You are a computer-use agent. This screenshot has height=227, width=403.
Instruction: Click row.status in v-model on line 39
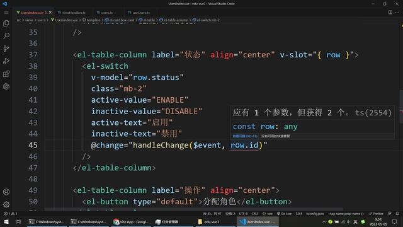[156, 78]
